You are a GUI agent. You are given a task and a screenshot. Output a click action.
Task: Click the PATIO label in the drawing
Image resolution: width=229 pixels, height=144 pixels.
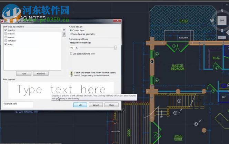click(x=183, y=21)
